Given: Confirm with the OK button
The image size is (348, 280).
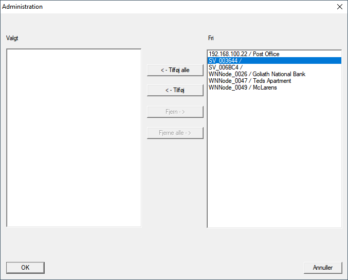Looking at the screenshot, I should point(25,268).
